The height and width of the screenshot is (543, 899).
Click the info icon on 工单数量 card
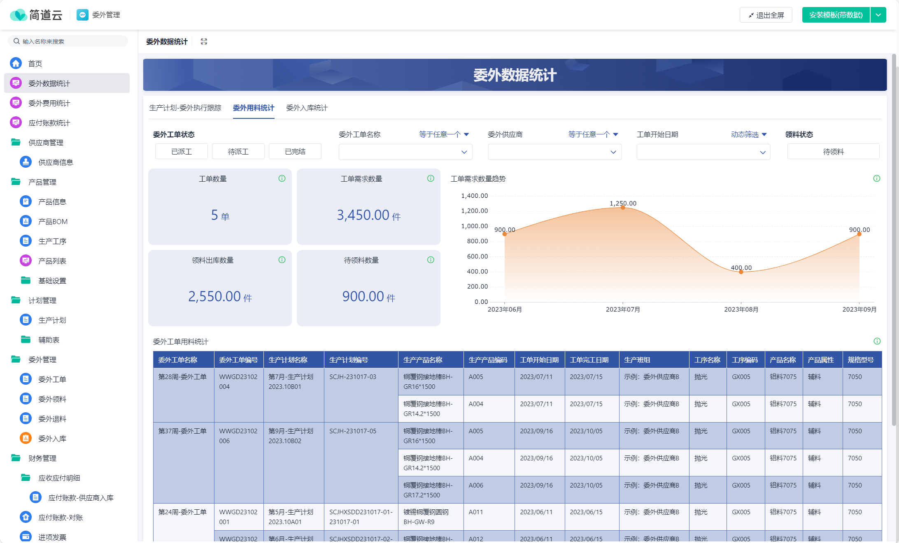[x=282, y=178]
